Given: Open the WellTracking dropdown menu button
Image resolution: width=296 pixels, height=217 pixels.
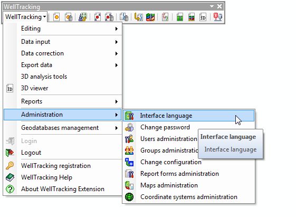Looking at the screenshot, I should 25,17.
